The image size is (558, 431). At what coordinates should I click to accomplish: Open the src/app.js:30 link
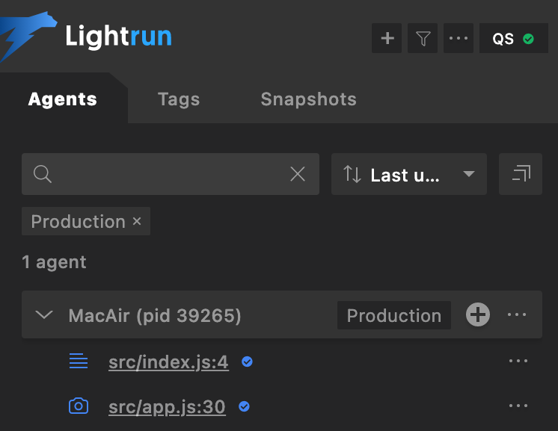click(167, 407)
